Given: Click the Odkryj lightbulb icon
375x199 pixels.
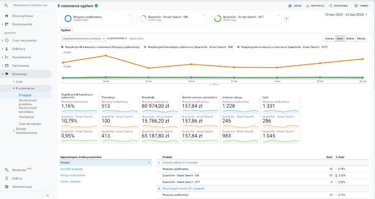Looking at the screenshot, I should [7, 178].
